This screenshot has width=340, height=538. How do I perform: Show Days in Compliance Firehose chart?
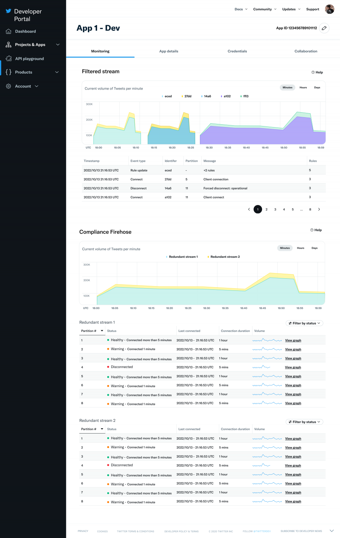pos(314,248)
